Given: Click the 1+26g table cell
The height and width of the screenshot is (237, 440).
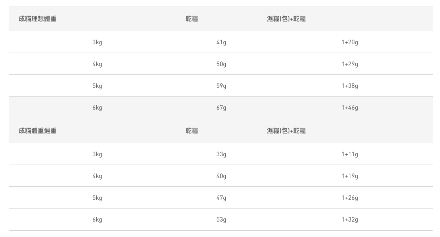Looking at the screenshot, I should click(x=350, y=198).
